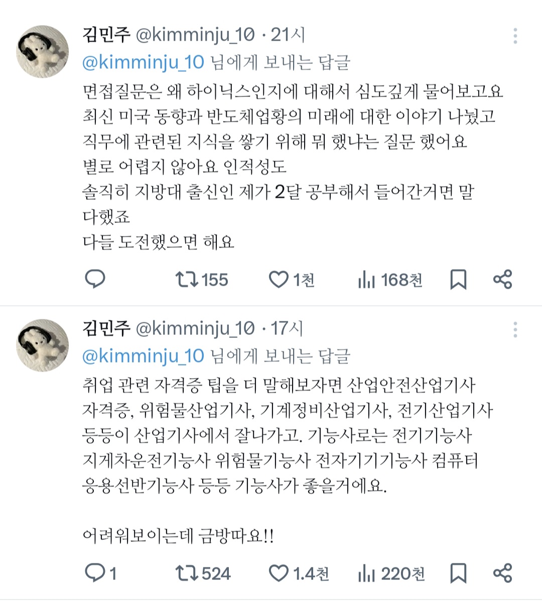Open more options for the first tweet
This screenshot has width=542, height=602.
coord(515,36)
